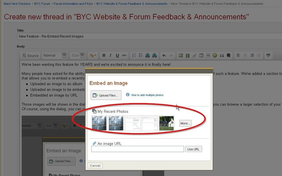Click the insert table icon

(x=201, y=56)
